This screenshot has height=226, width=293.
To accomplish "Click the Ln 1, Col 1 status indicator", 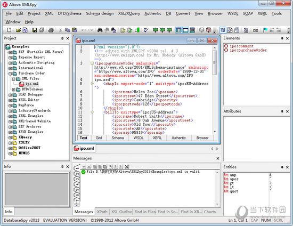I will coord(238,220).
